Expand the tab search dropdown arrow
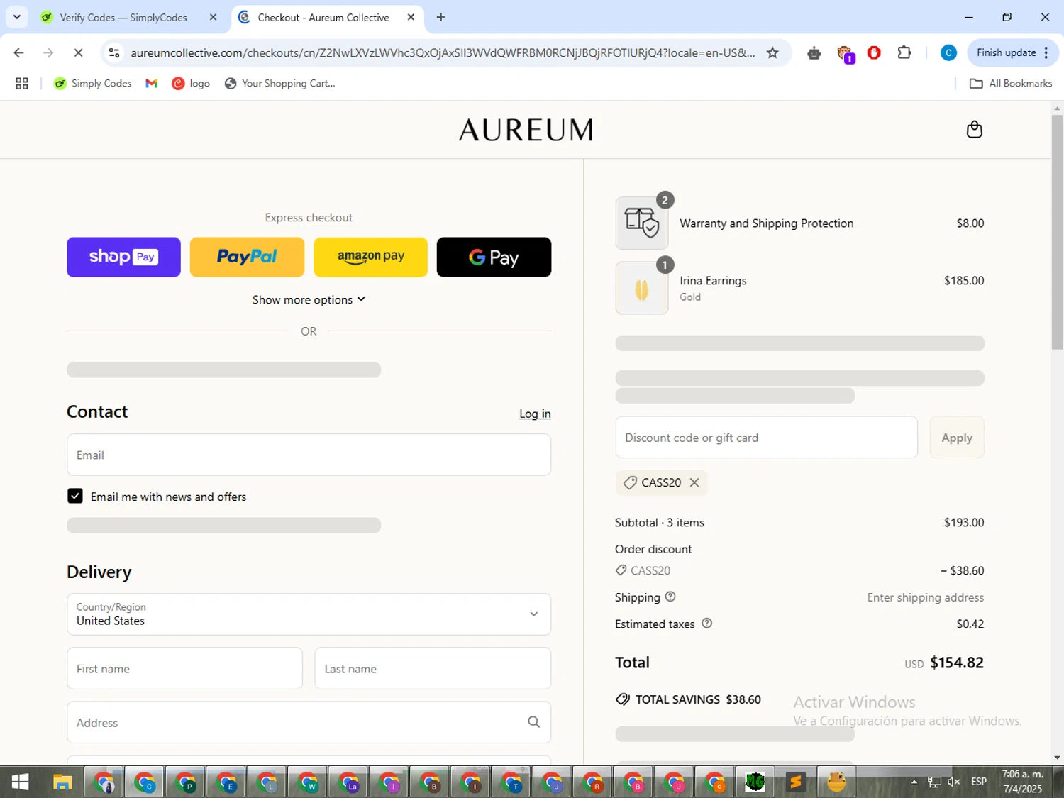 16,17
